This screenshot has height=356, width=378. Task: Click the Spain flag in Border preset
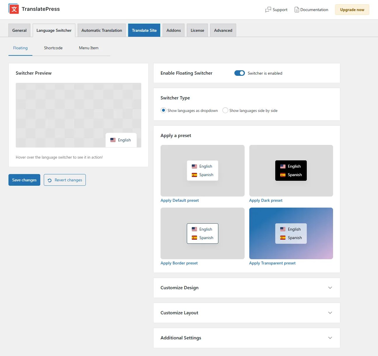tap(194, 238)
